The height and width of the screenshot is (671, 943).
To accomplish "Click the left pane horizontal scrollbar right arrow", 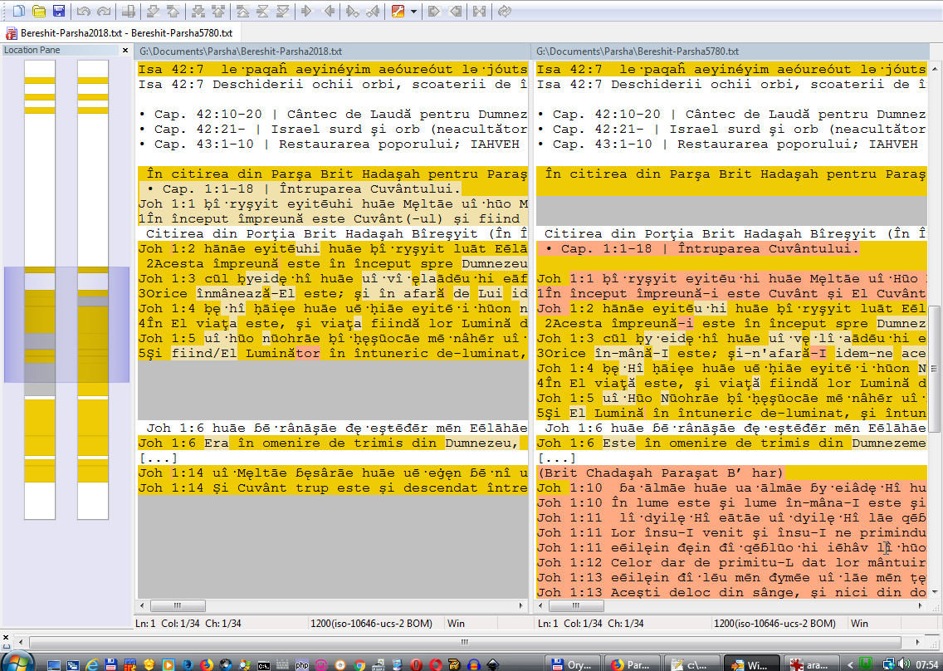I will tap(520, 606).
